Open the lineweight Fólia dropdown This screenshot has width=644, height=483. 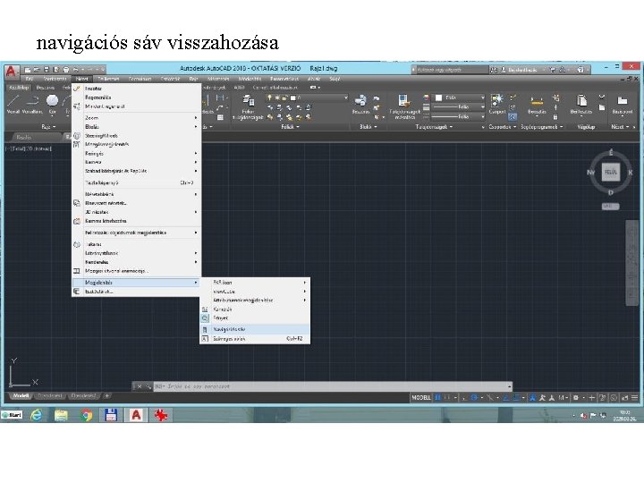pyautogui.click(x=460, y=106)
